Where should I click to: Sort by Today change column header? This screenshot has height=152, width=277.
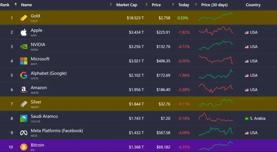click(x=184, y=5)
